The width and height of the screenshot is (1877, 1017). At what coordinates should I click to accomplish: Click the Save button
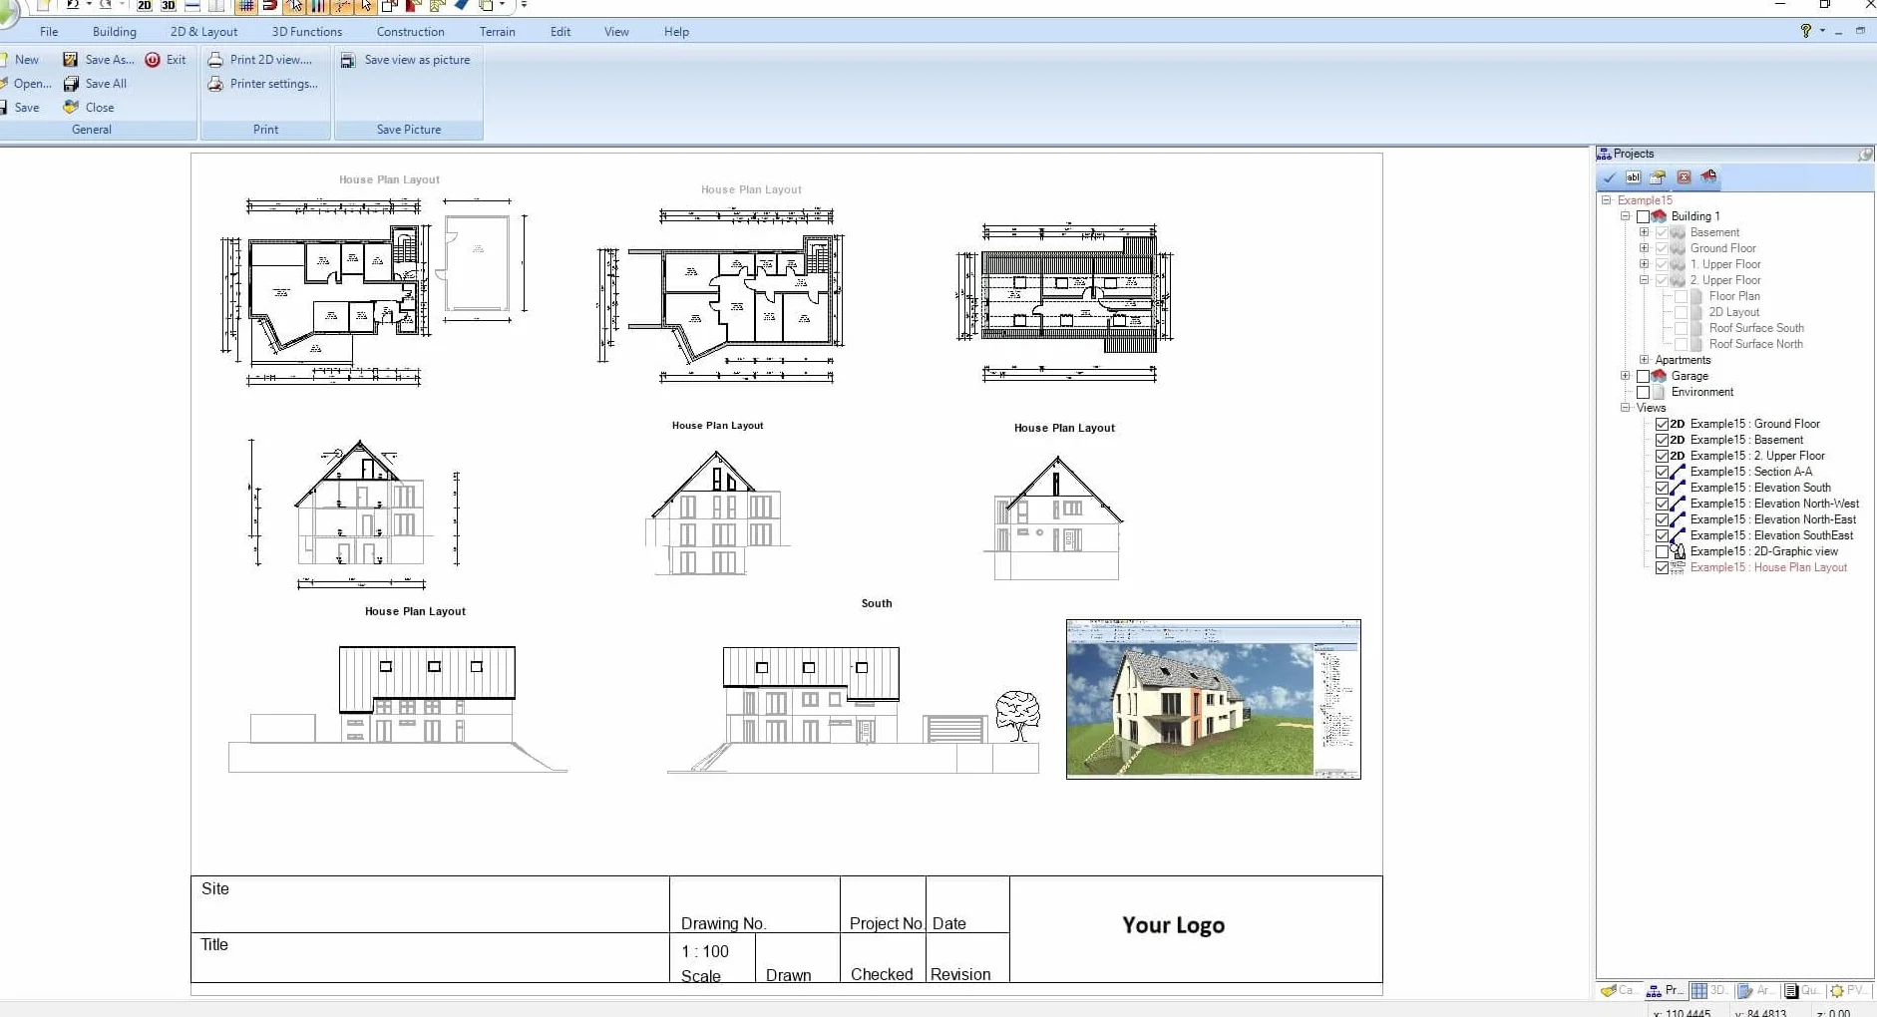click(20, 108)
